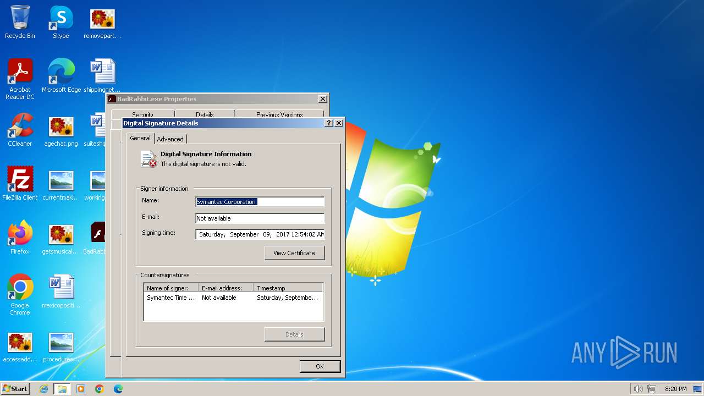Viewport: 704px width, 396px height.
Task: Open Internet Explorer from the taskbar
Action: [x=43, y=389]
